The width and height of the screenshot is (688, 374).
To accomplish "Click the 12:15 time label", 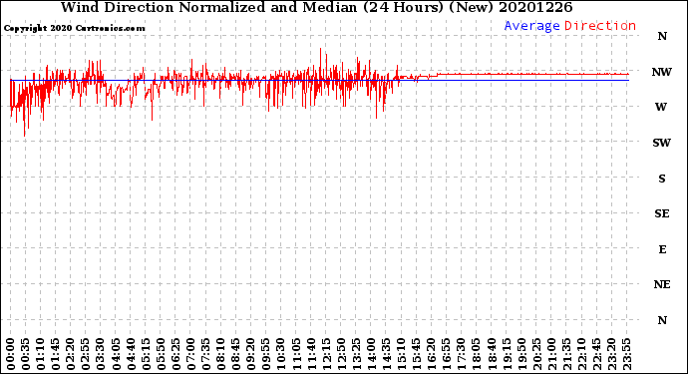I will (326, 354).
